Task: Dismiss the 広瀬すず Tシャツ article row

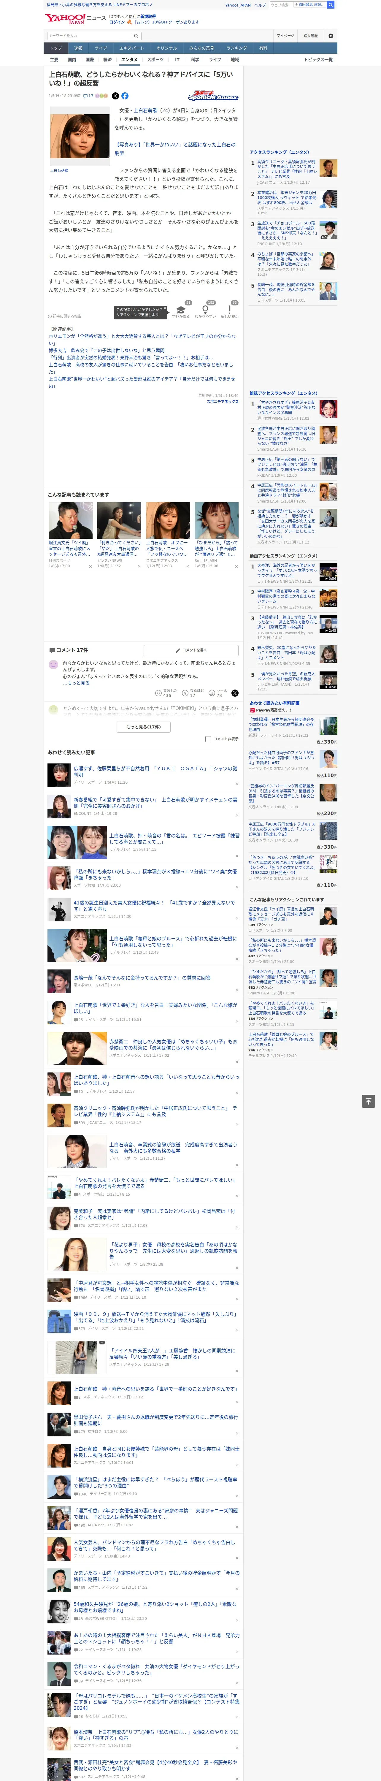Action: (x=237, y=783)
